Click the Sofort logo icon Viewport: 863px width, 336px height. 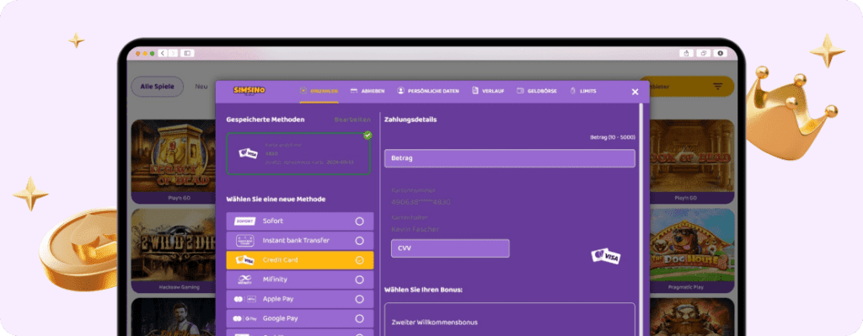(244, 221)
